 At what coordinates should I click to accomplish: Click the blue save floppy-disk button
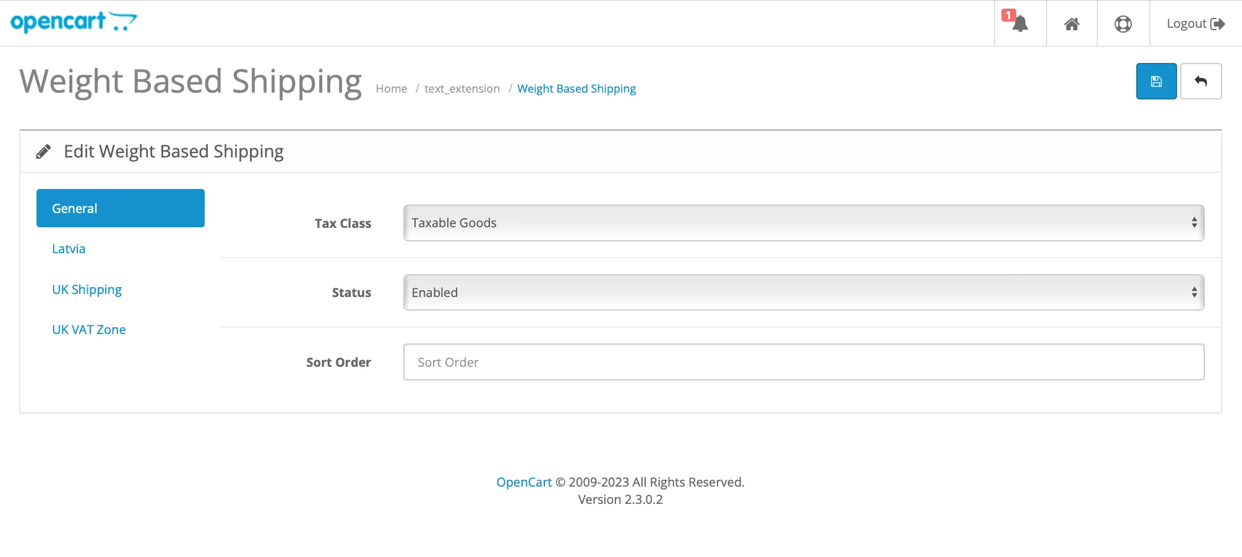click(1155, 81)
